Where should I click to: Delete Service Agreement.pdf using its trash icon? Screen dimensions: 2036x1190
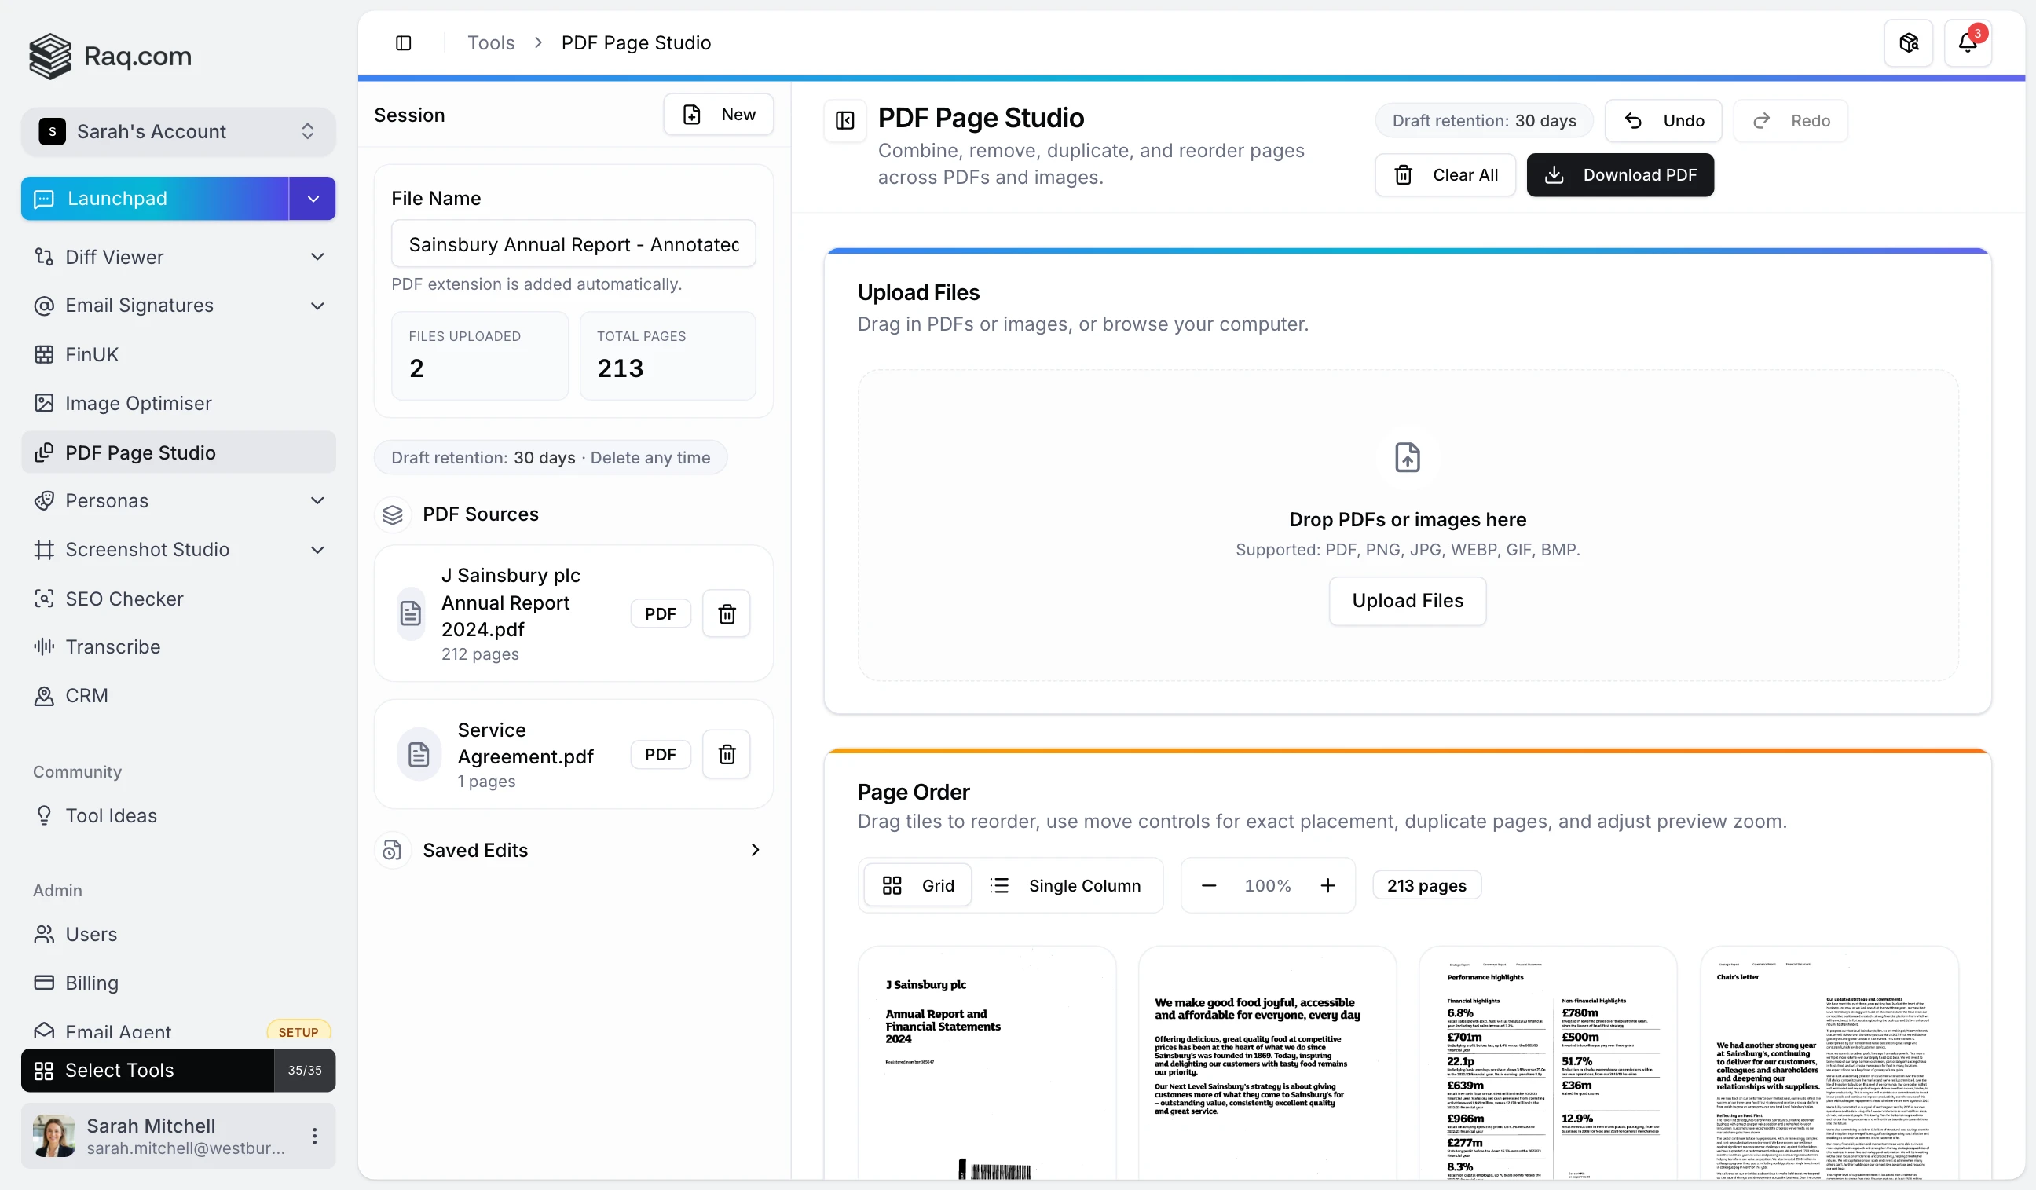[726, 754]
